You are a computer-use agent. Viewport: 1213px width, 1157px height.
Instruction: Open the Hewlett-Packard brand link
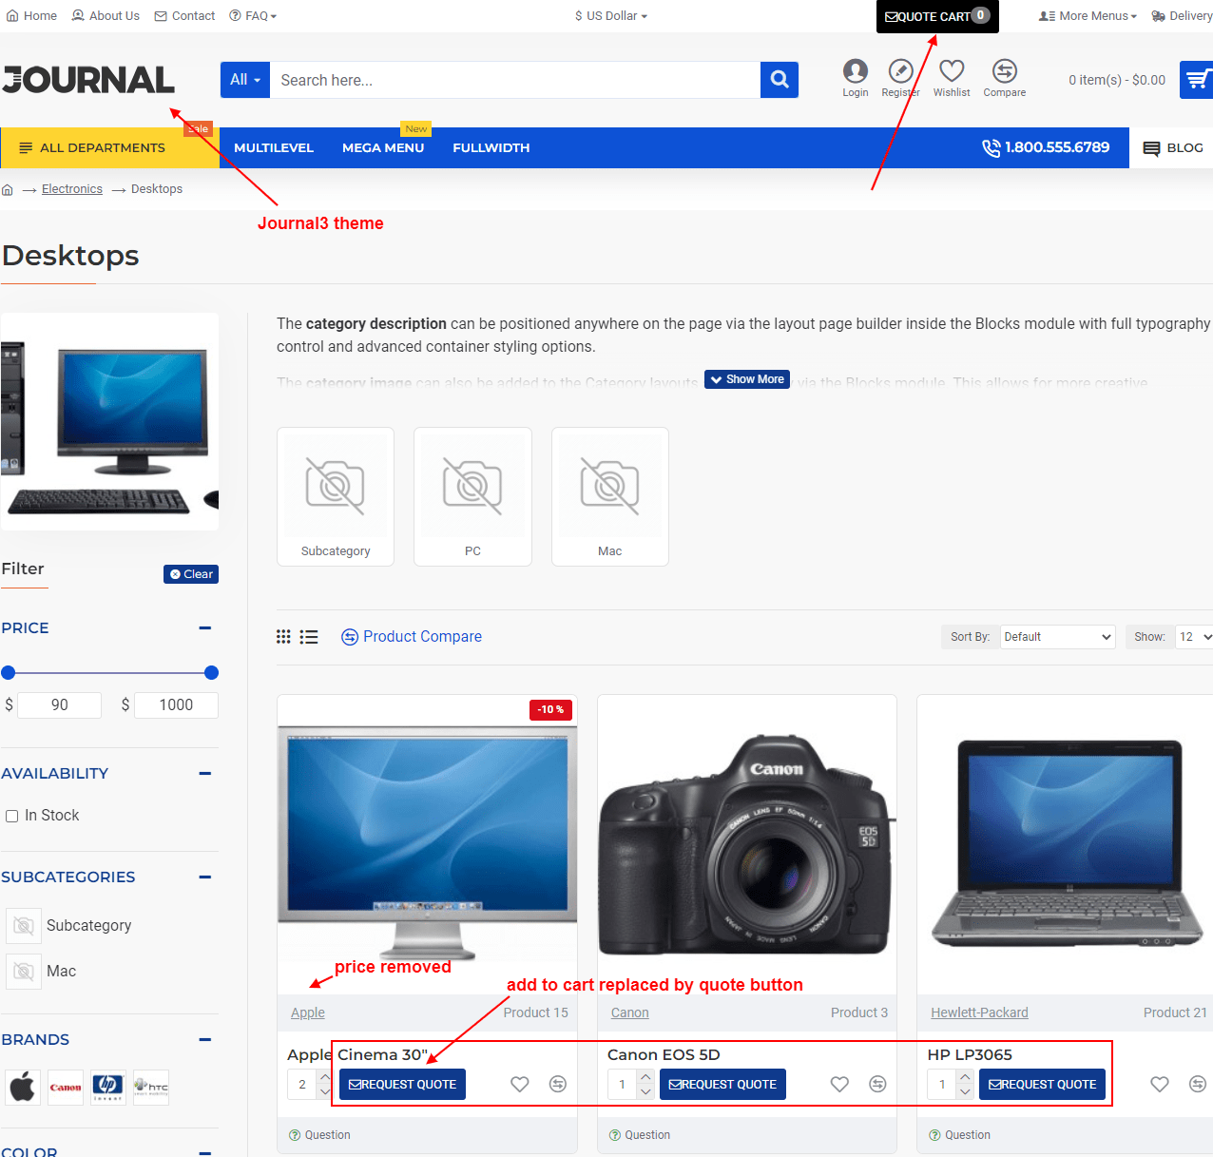click(979, 1013)
